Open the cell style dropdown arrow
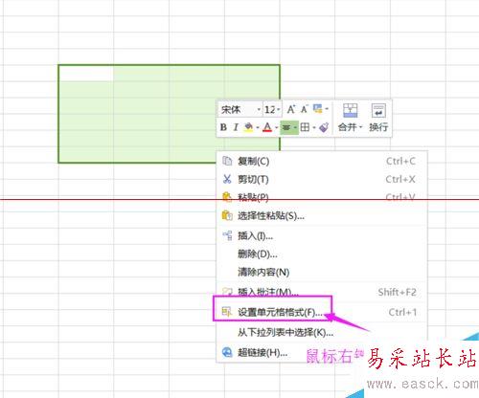The image size is (479, 398). click(x=327, y=109)
